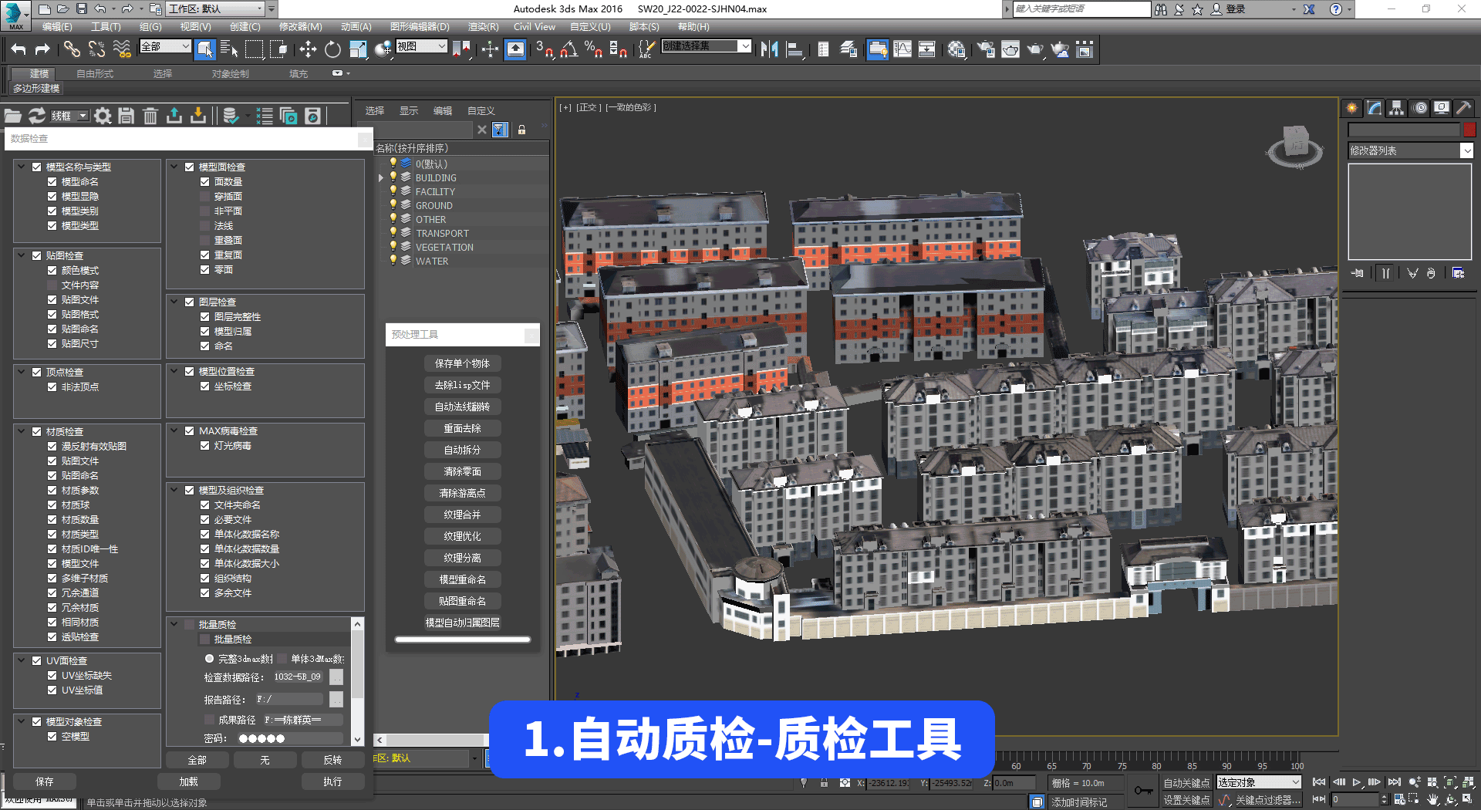Viewport: 1481px width, 810px height.
Task: Switch to the 自由形式 ribbon tab
Action: [95, 74]
